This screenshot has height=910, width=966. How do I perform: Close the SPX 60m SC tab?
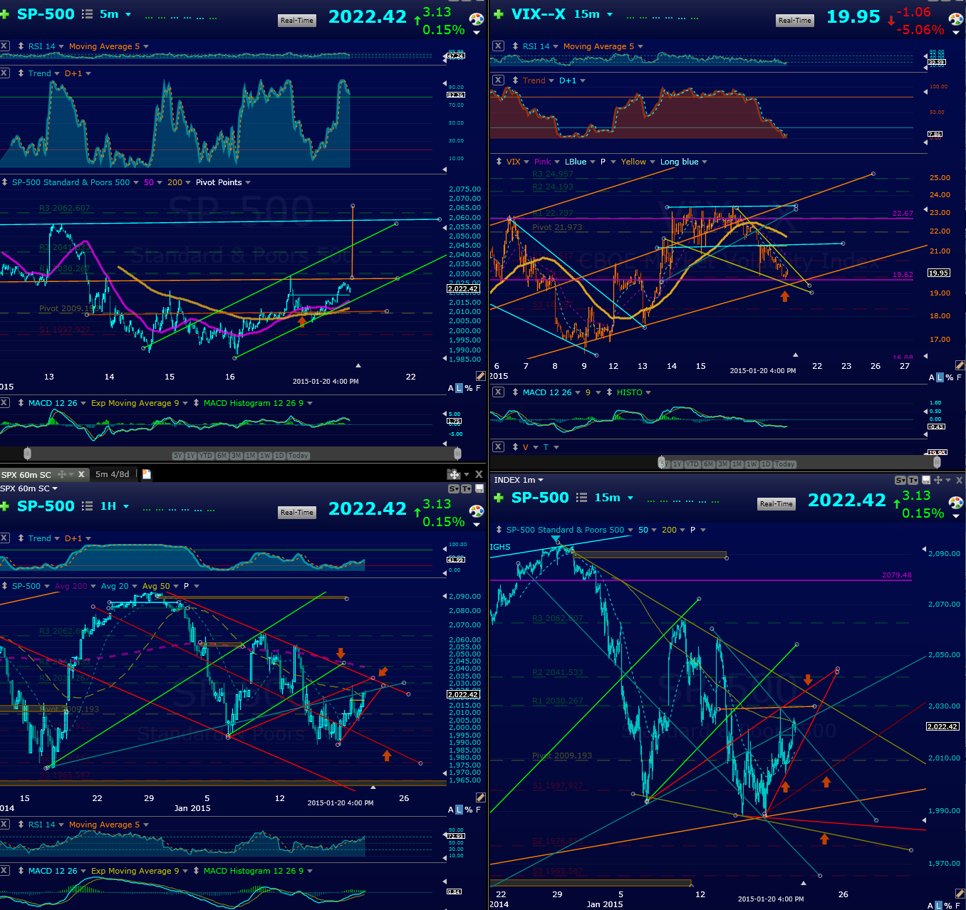(x=81, y=474)
